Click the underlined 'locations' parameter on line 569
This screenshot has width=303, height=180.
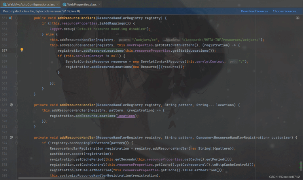pos(126,116)
